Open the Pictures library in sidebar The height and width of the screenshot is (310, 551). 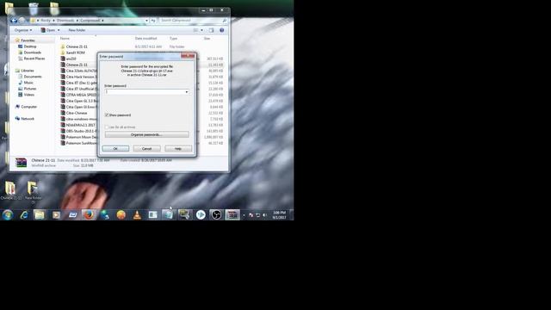[x=30, y=89]
